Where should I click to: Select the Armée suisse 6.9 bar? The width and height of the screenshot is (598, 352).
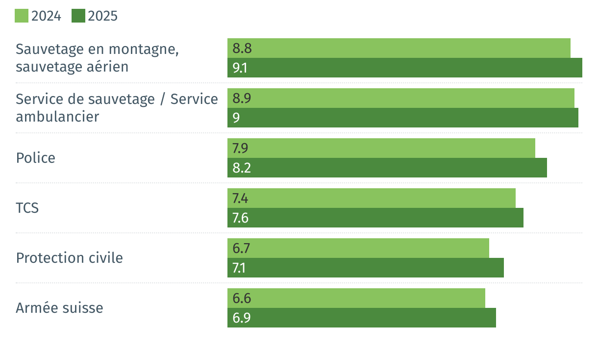[361, 318]
